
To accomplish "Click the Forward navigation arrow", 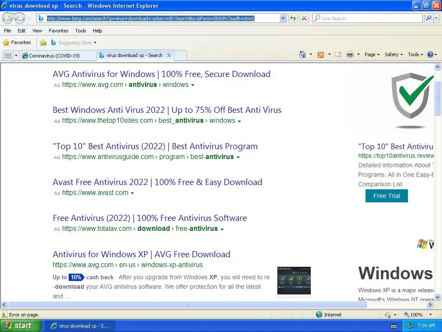I will (x=19, y=18).
